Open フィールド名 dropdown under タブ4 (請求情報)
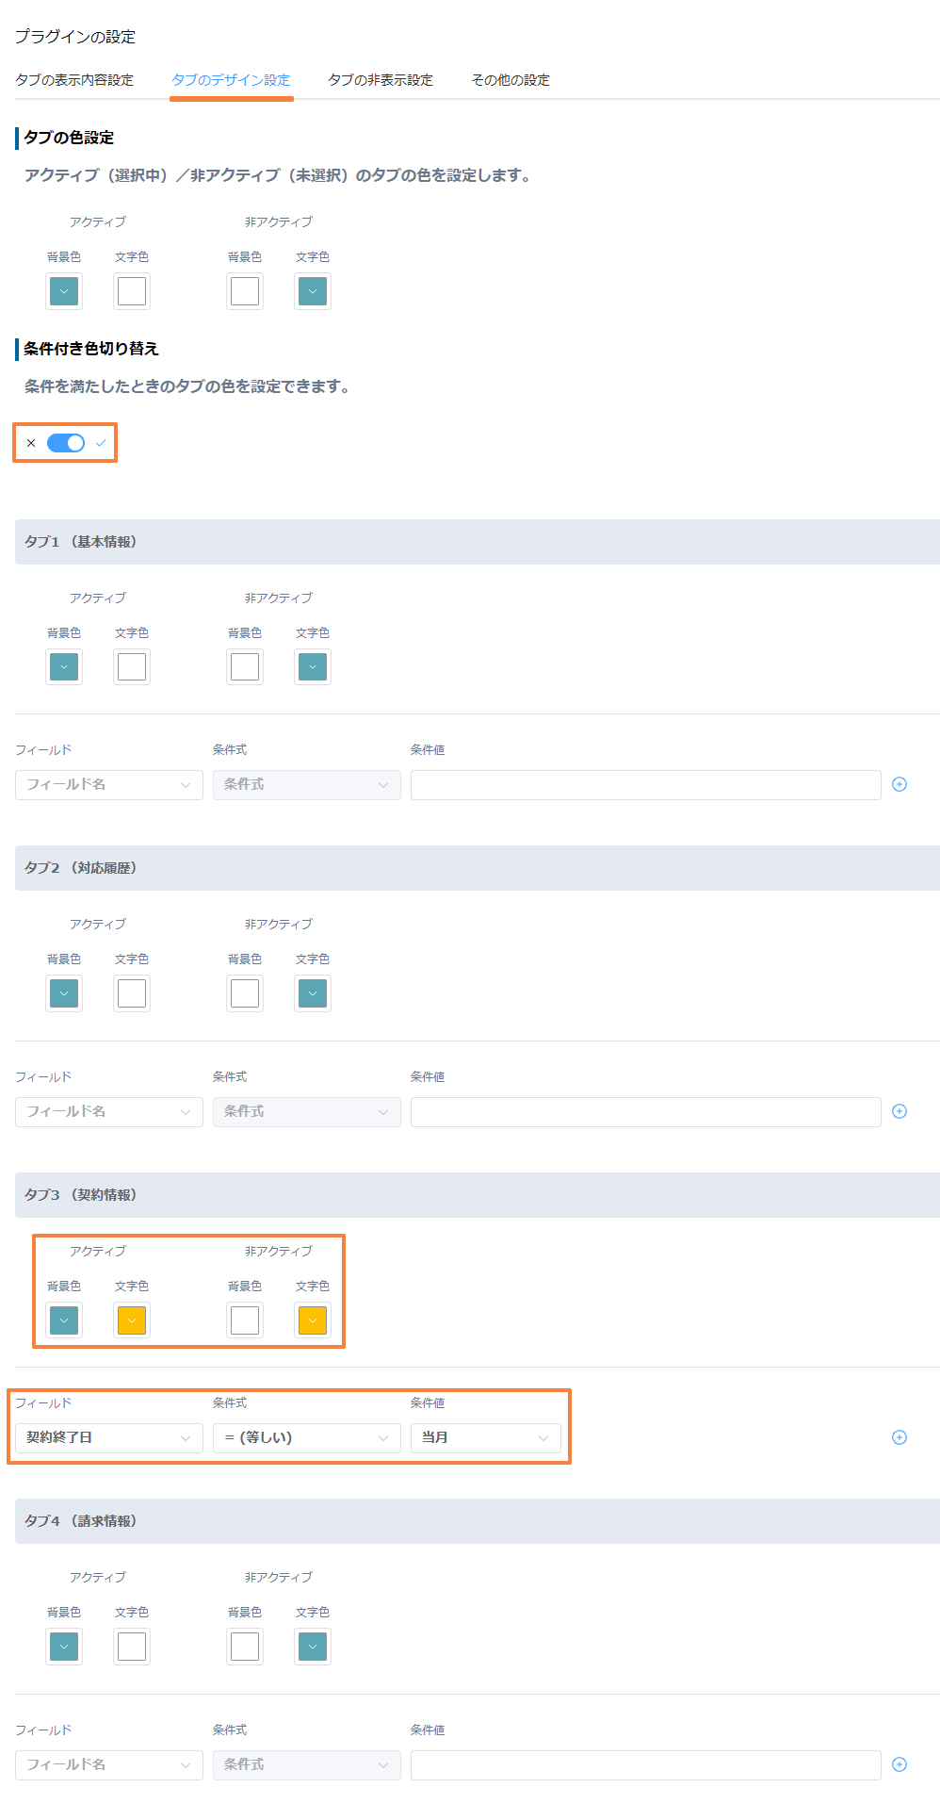Screen dimensions: 940x1820 point(109,1765)
